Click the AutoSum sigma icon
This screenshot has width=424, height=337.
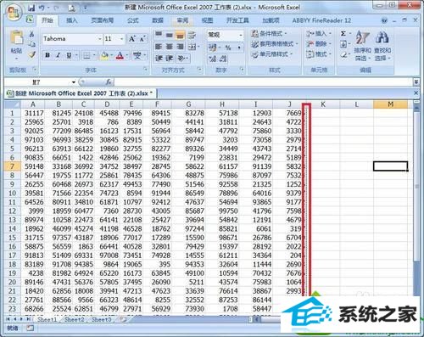tap(343, 34)
